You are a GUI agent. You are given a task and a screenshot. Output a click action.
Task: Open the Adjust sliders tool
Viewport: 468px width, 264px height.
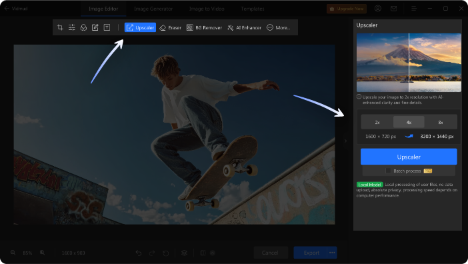[x=71, y=27]
